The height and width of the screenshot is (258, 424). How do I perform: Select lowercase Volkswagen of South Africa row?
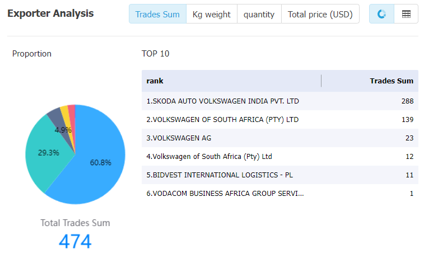coord(280,156)
